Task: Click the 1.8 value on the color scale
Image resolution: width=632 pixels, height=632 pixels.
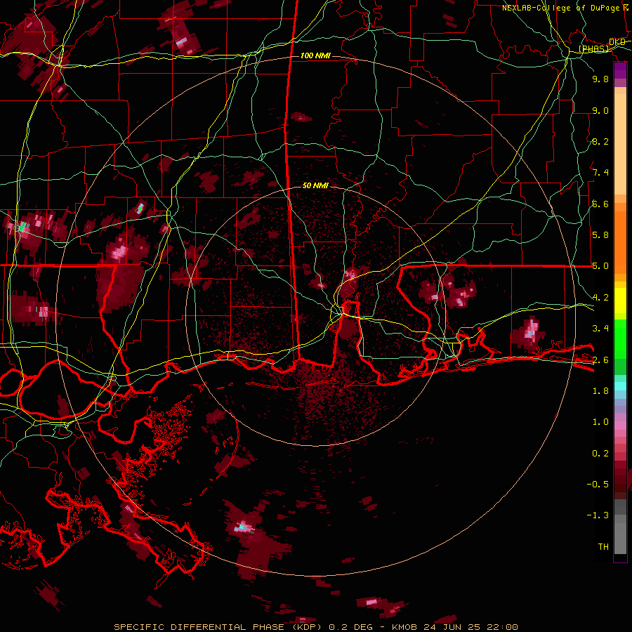Action: [600, 391]
